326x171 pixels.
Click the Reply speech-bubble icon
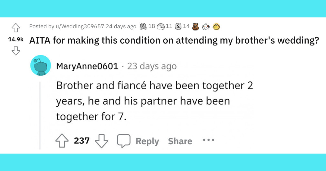124,141
